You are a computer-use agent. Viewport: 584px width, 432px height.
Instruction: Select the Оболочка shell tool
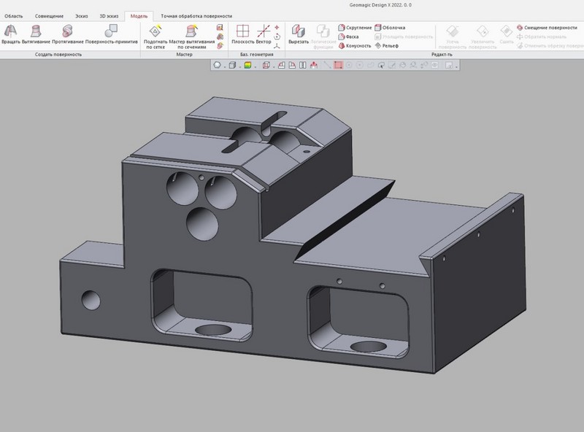click(x=390, y=28)
